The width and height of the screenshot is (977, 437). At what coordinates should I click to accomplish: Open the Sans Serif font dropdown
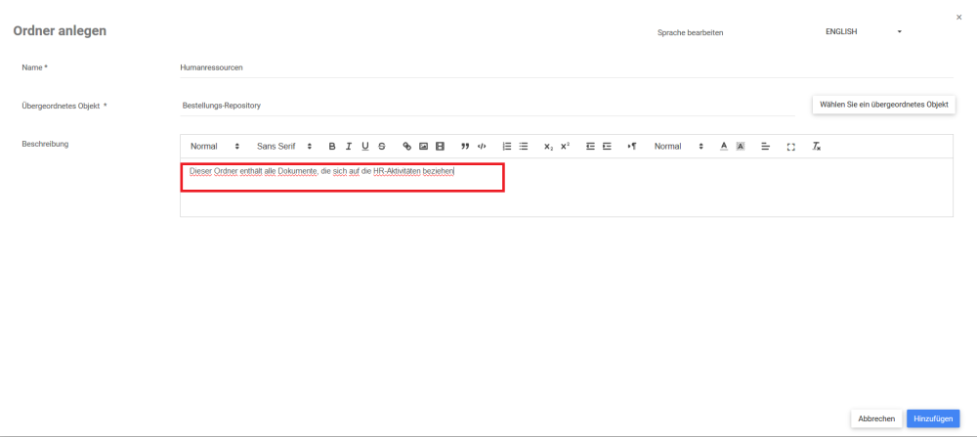pos(284,147)
